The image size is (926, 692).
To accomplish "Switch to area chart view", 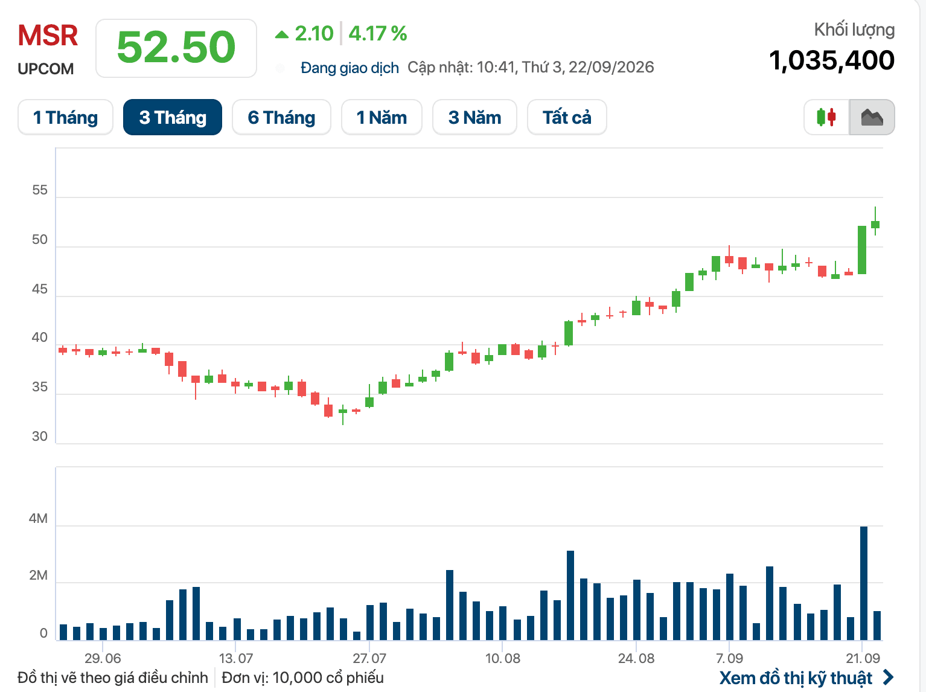I will point(872,117).
